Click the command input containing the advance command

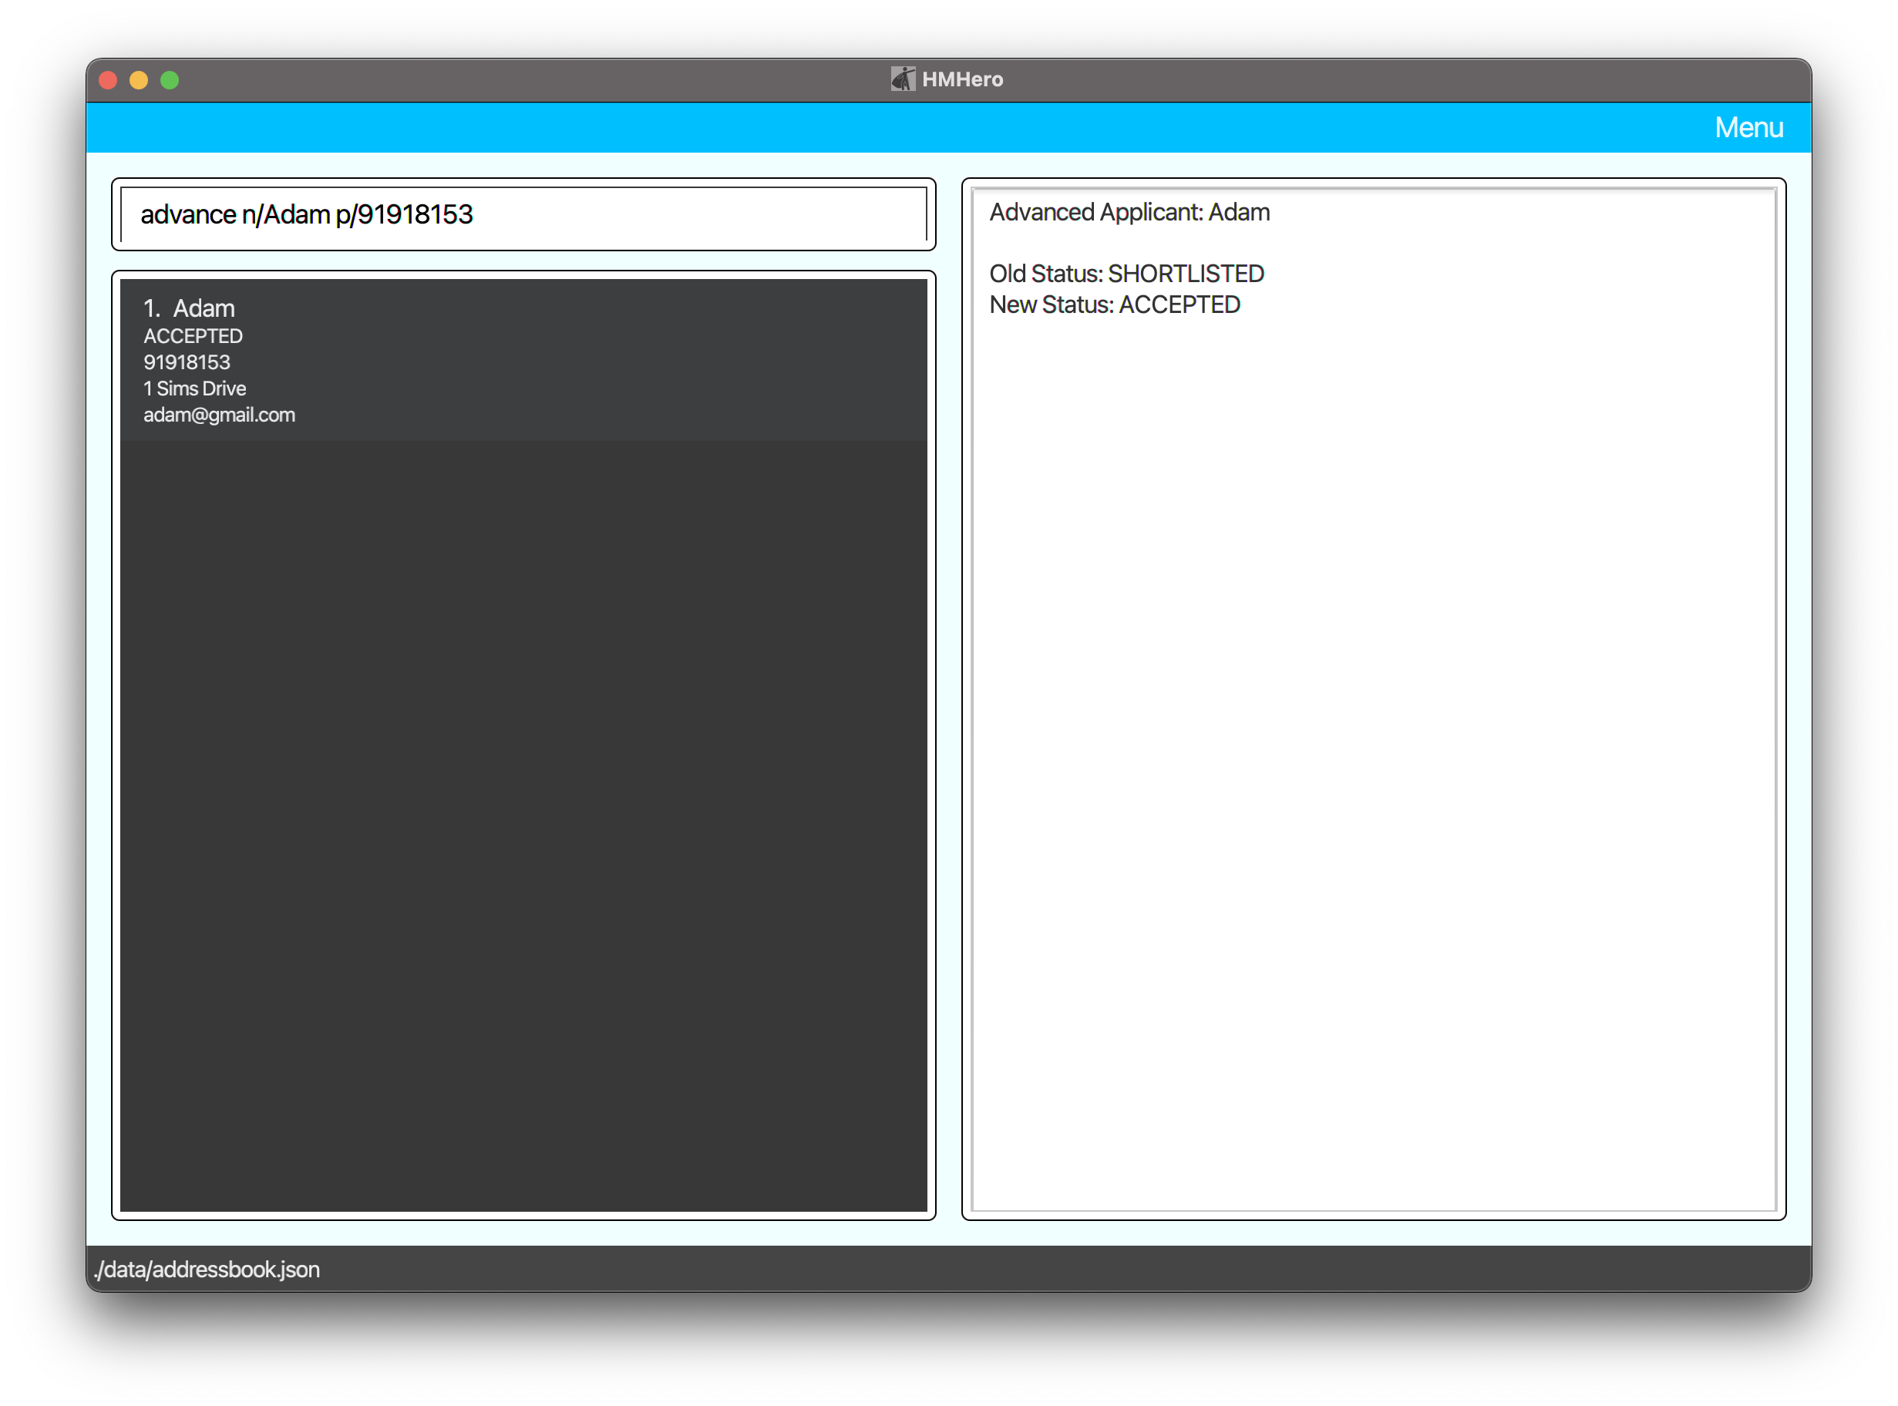[523, 214]
